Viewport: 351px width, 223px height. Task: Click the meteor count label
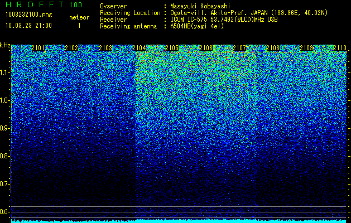[x=79, y=17]
